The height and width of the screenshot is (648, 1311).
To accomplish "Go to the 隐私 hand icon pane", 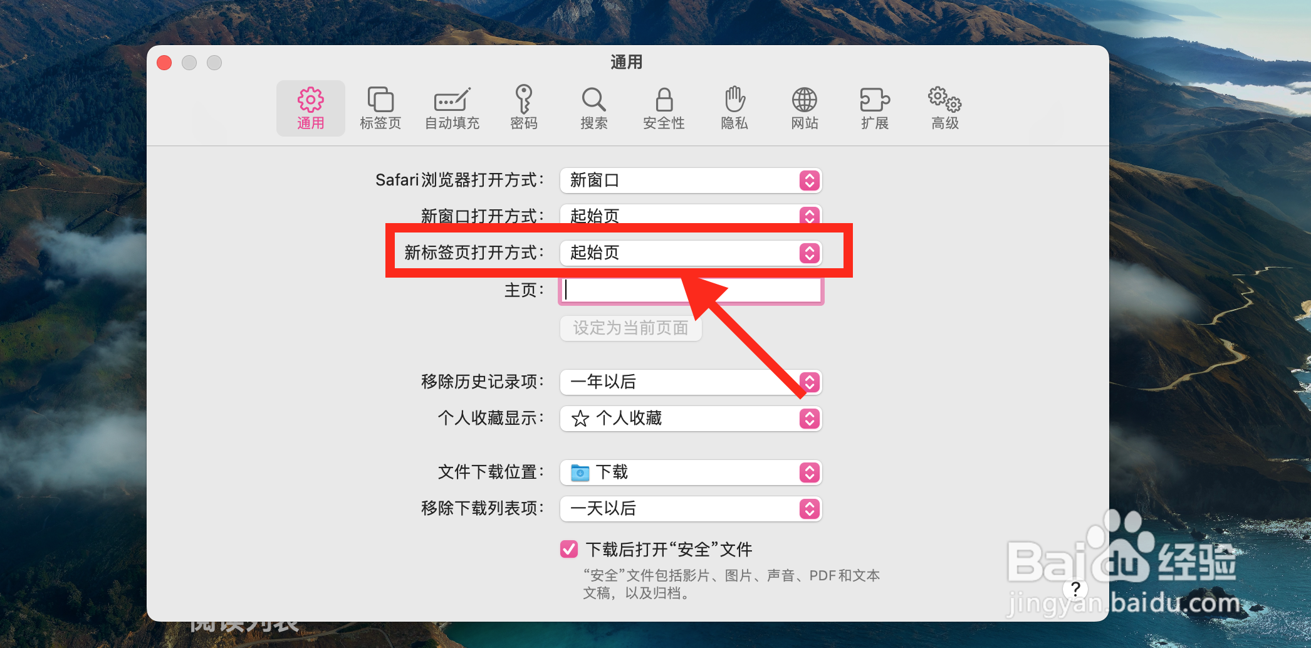I will click(x=734, y=108).
